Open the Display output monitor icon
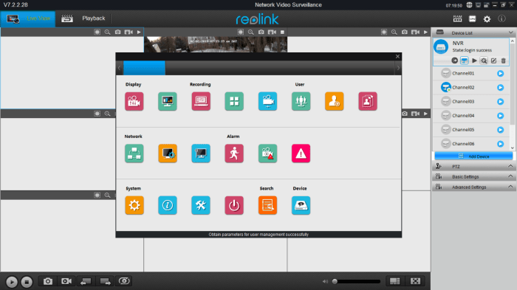The height and width of the screenshot is (290, 517). coord(168,101)
